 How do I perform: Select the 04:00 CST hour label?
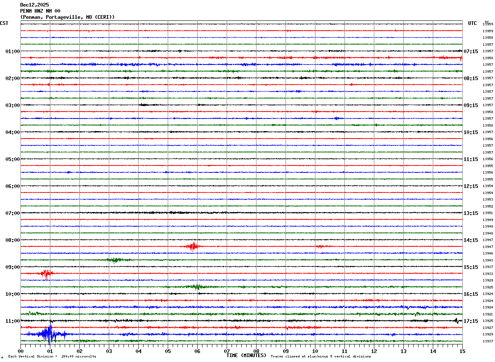13,132
